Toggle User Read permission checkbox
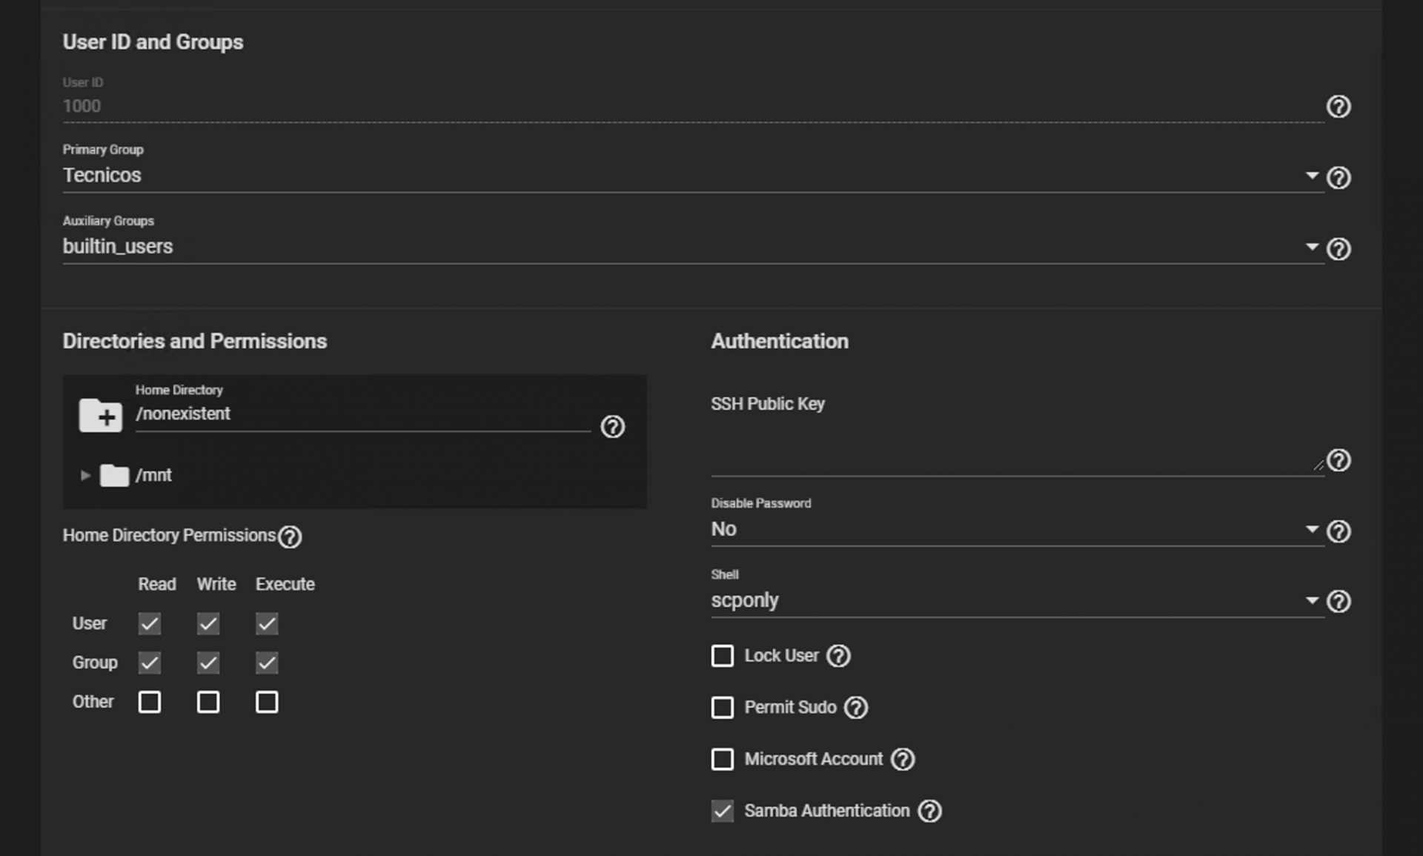The width and height of the screenshot is (1423, 856). (x=150, y=624)
